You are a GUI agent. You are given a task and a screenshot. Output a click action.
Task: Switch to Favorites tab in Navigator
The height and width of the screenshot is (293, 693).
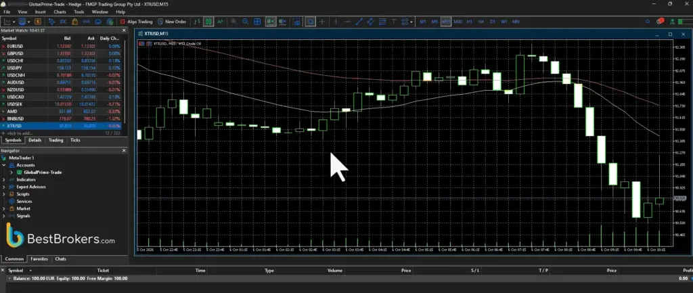click(39, 259)
